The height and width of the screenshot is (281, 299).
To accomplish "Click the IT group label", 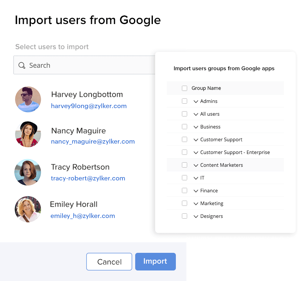I will (x=202, y=178).
